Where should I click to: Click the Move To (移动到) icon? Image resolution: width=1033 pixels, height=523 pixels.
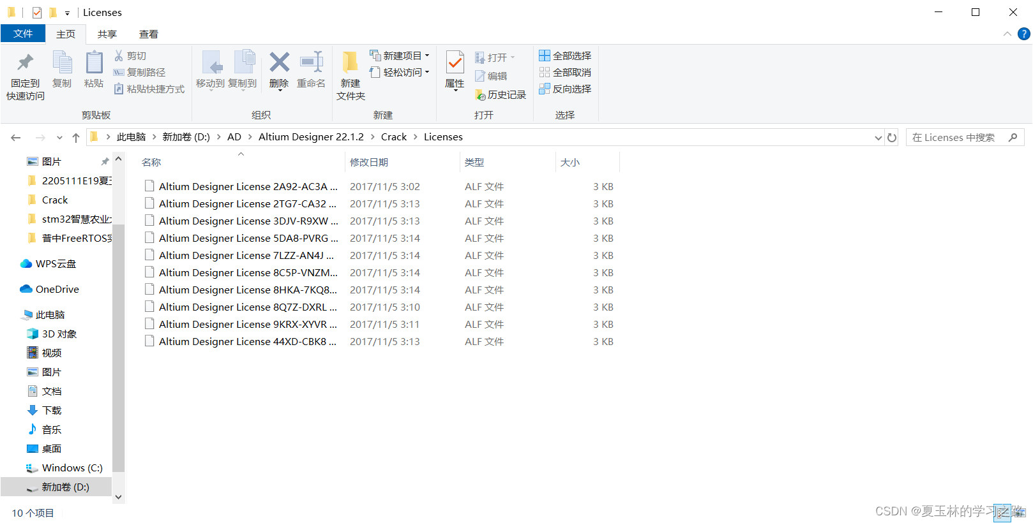[211, 62]
